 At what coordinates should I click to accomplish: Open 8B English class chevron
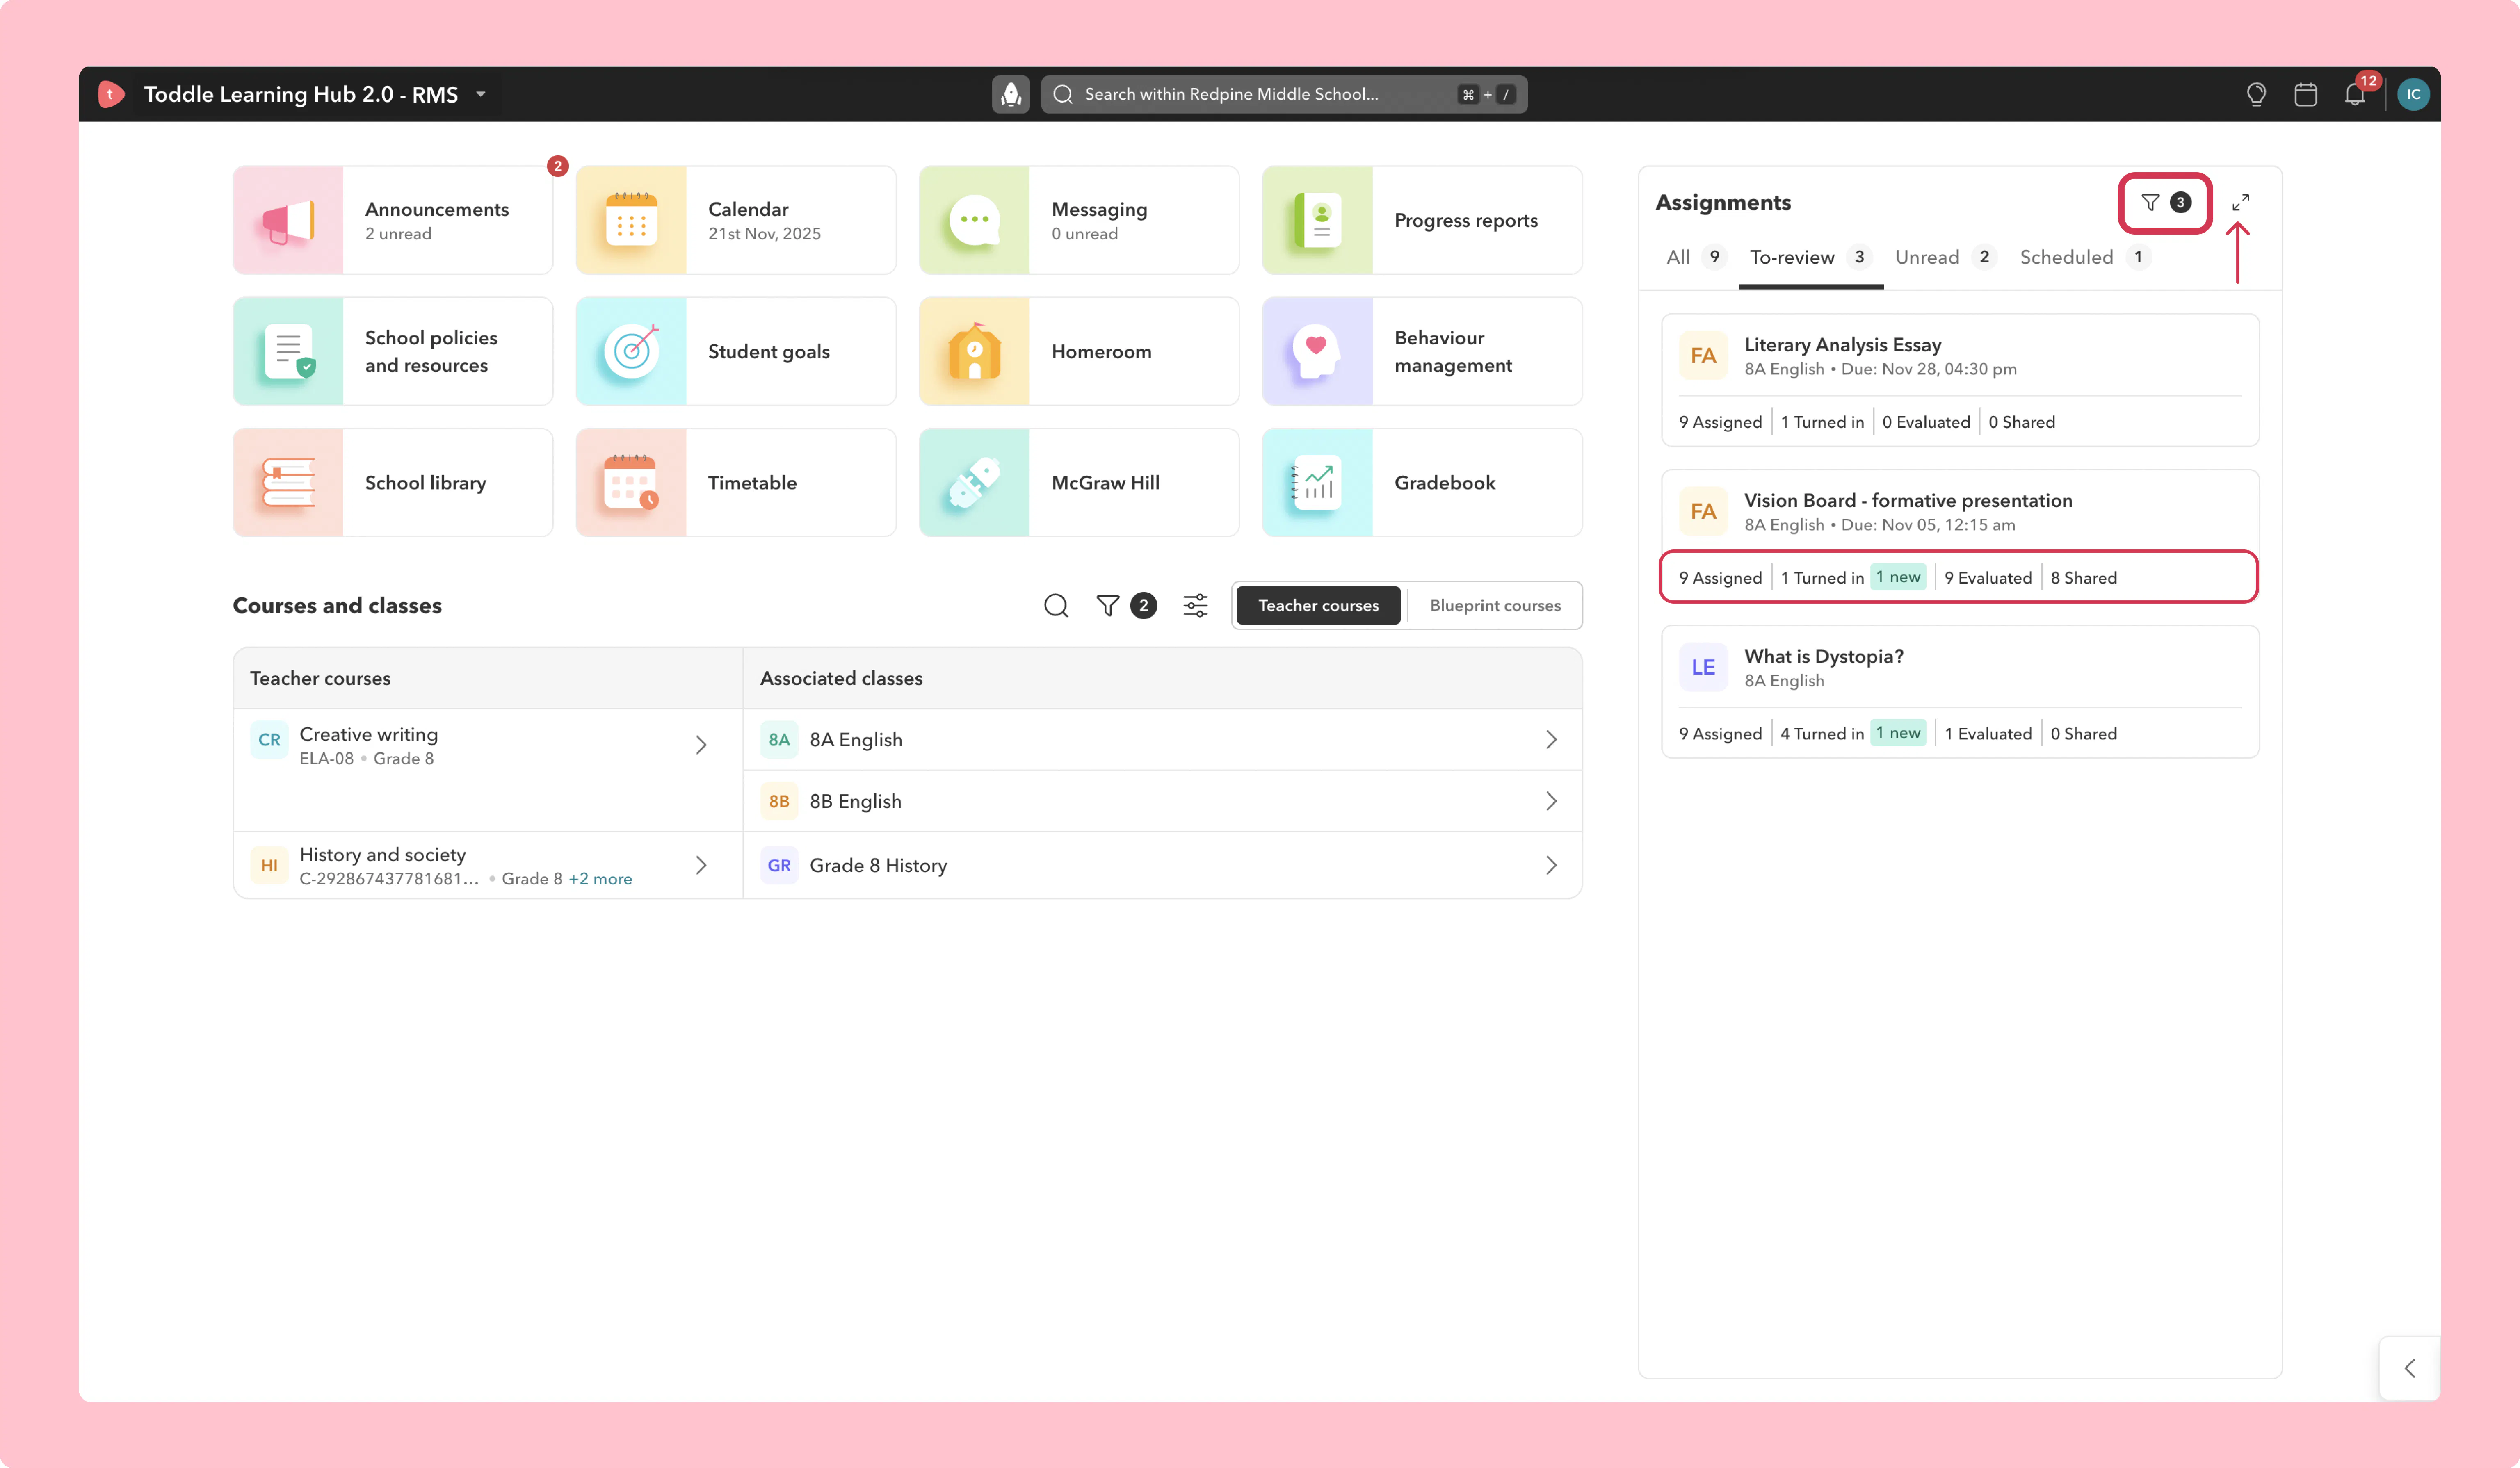(x=1551, y=801)
